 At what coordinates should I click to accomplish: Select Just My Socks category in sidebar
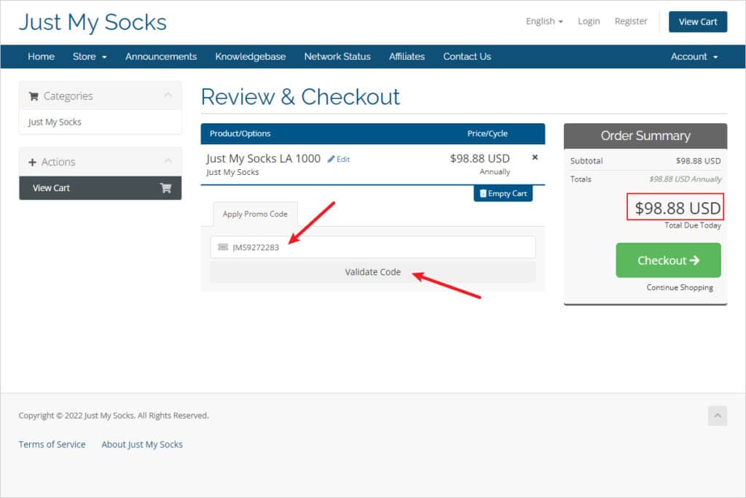pos(55,122)
